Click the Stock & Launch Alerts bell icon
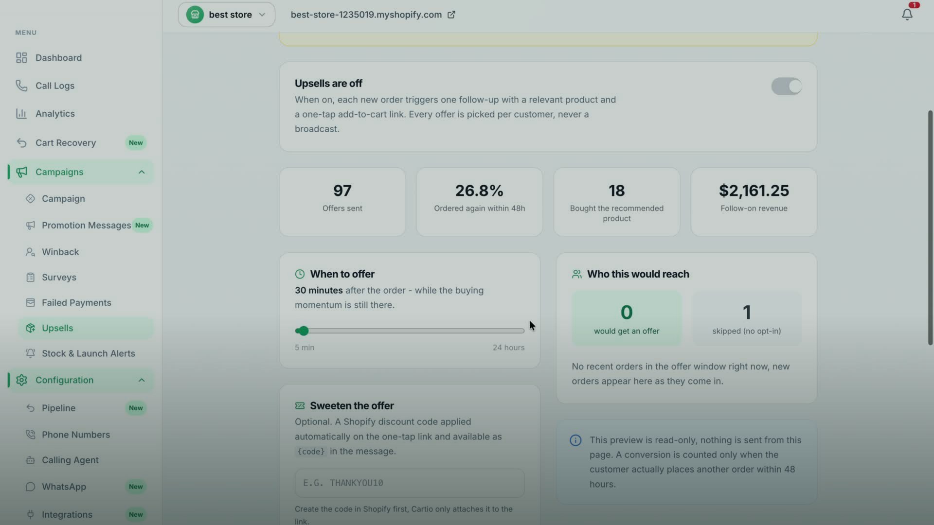 30,353
